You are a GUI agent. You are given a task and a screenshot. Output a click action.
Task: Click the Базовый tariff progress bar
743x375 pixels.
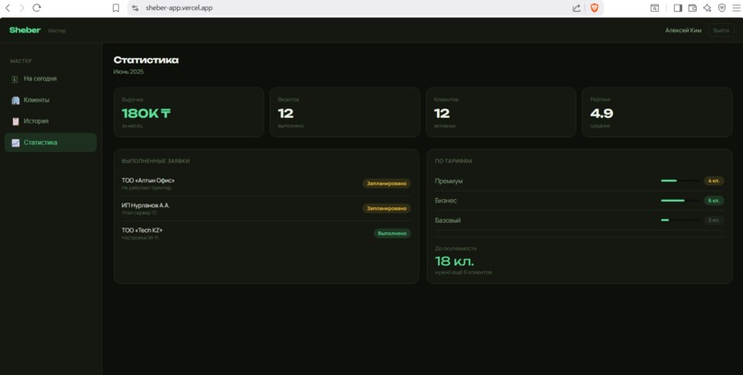tap(680, 220)
